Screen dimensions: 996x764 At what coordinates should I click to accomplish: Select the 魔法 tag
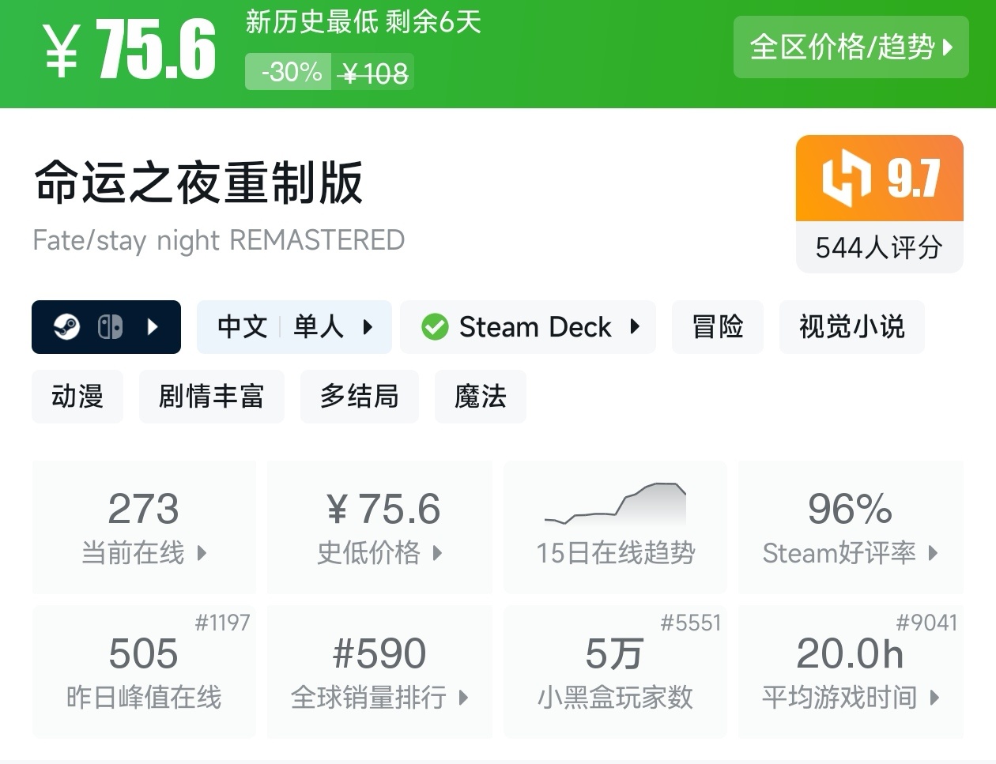(x=480, y=396)
